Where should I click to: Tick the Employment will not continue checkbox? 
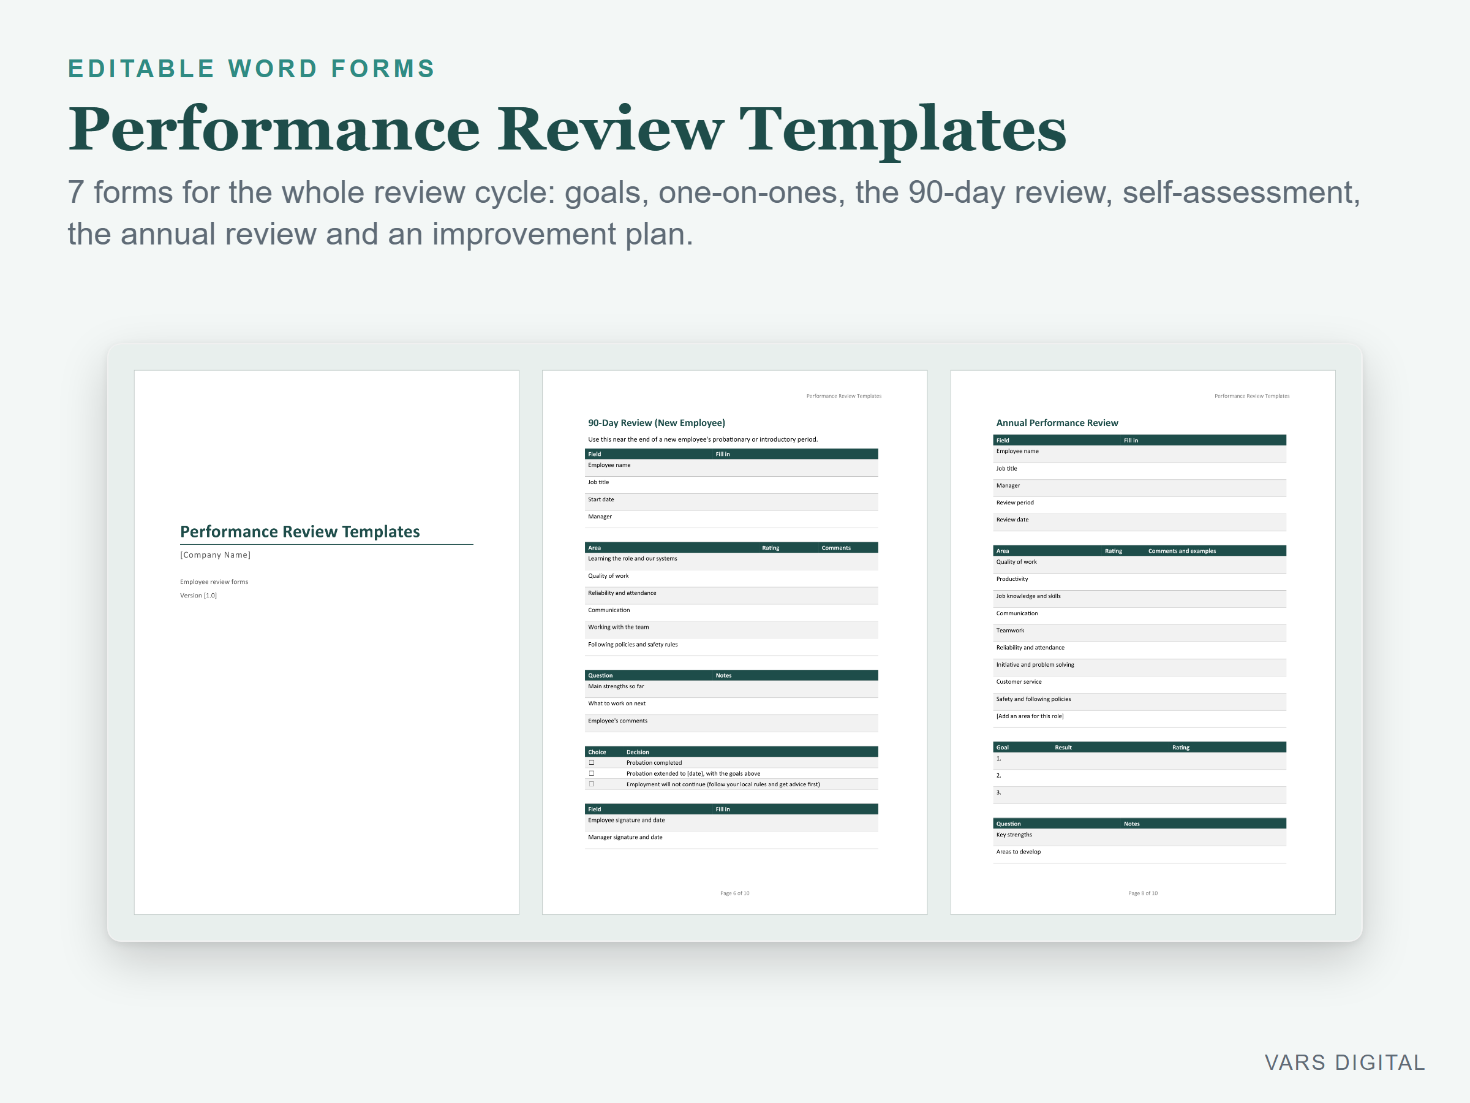tap(592, 784)
